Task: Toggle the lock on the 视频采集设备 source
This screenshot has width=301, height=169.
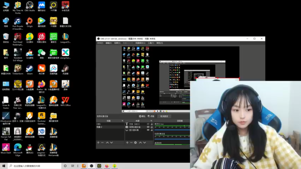Action: [x=152, y=127]
